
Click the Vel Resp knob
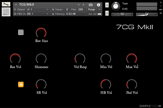[x=80, y=59]
